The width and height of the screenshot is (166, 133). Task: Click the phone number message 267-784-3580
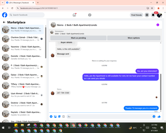coord(63,93)
